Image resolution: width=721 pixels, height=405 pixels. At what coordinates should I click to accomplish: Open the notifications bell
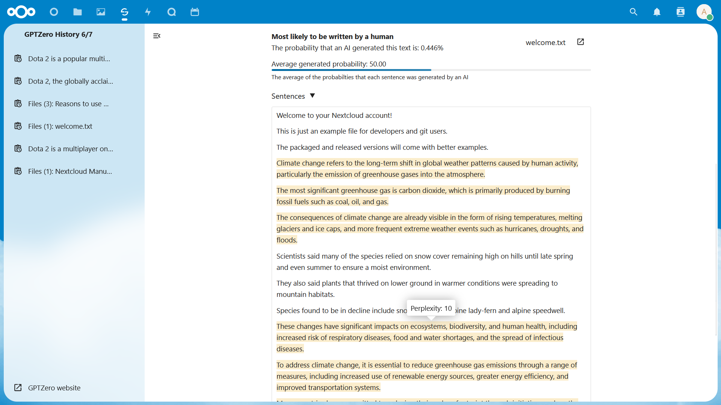pyautogui.click(x=657, y=12)
